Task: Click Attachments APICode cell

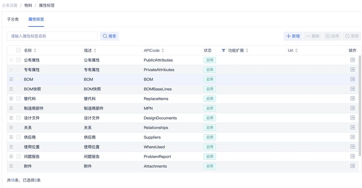Action: 155,166
